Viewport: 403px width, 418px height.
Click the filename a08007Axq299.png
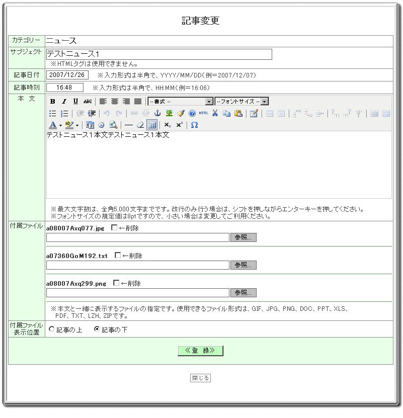pos(76,284)
